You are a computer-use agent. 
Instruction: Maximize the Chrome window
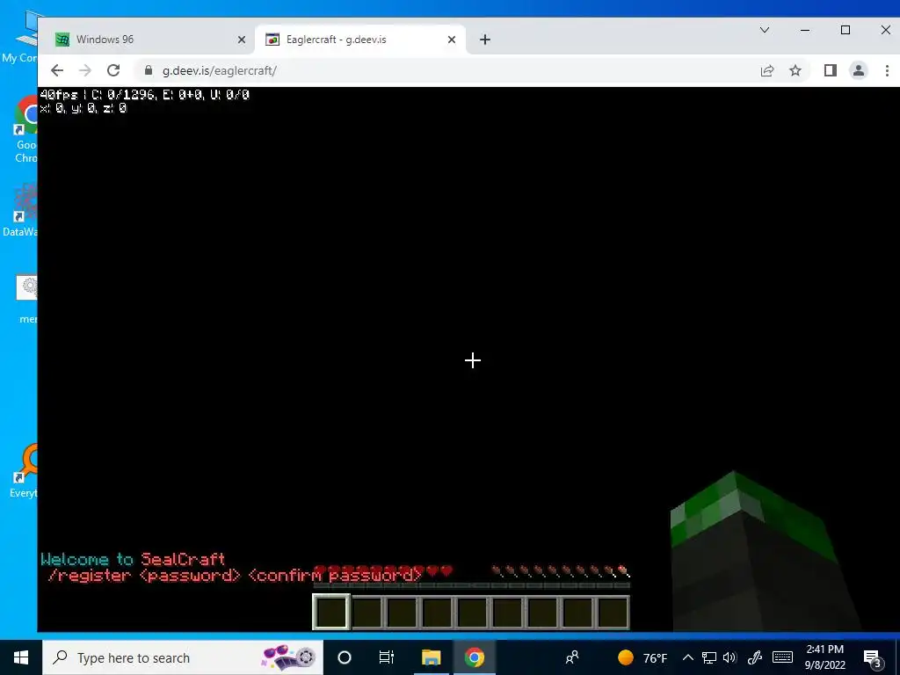coord(846,30)
